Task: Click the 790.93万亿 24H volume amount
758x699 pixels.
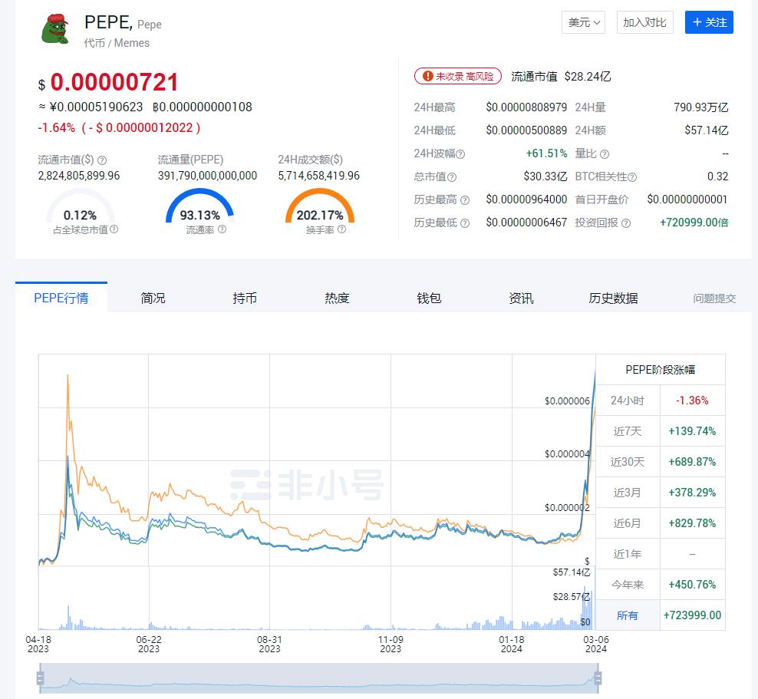Action: (x=701, y=107)
